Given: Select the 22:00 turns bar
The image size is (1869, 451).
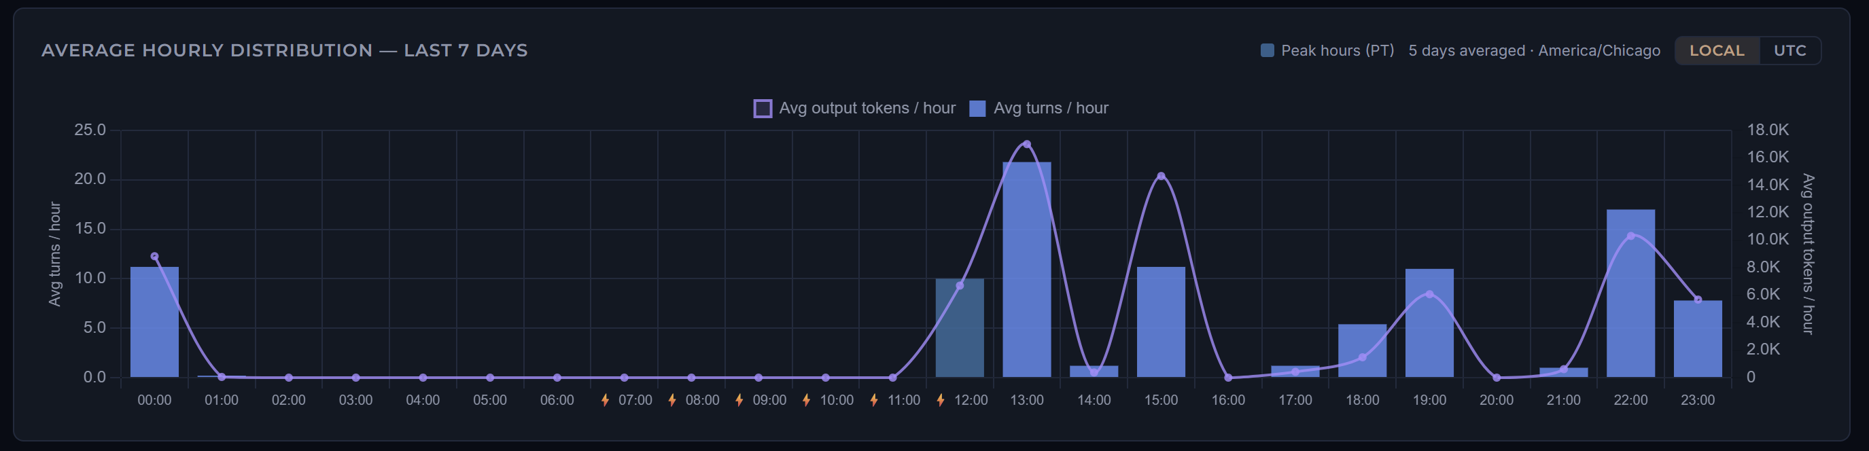Looking at the screenshot, I should point(1631,293).
